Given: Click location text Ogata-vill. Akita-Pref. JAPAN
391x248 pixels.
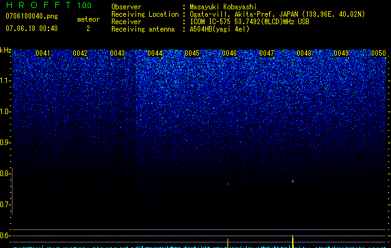Looking at the screenshot, I should [244, 14].
